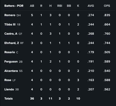
Task: Click Castro's .268 batting average
Action: pyautogui.click(x=91, y=34)
